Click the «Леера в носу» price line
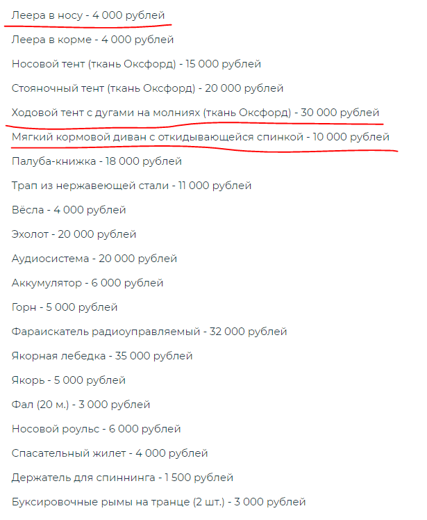427x520 pixels. (x=88, y=15)
